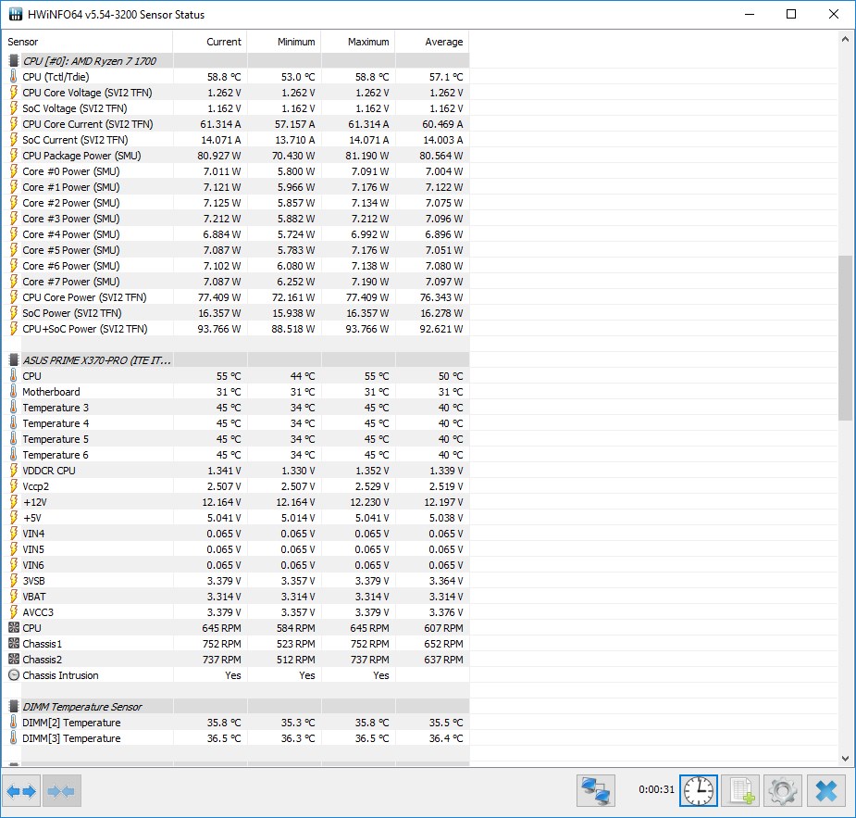
Task: Click the DIMM[2] Temperature thermometer icon
Action: (14, 723)
